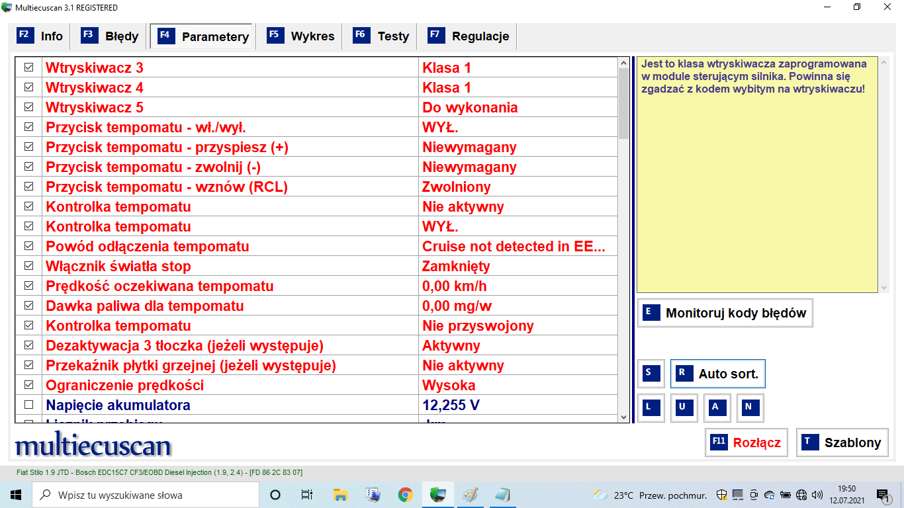Toggle checkbox for Włącznik światła stop
This screenshot has width=904, height=508.
28,266
